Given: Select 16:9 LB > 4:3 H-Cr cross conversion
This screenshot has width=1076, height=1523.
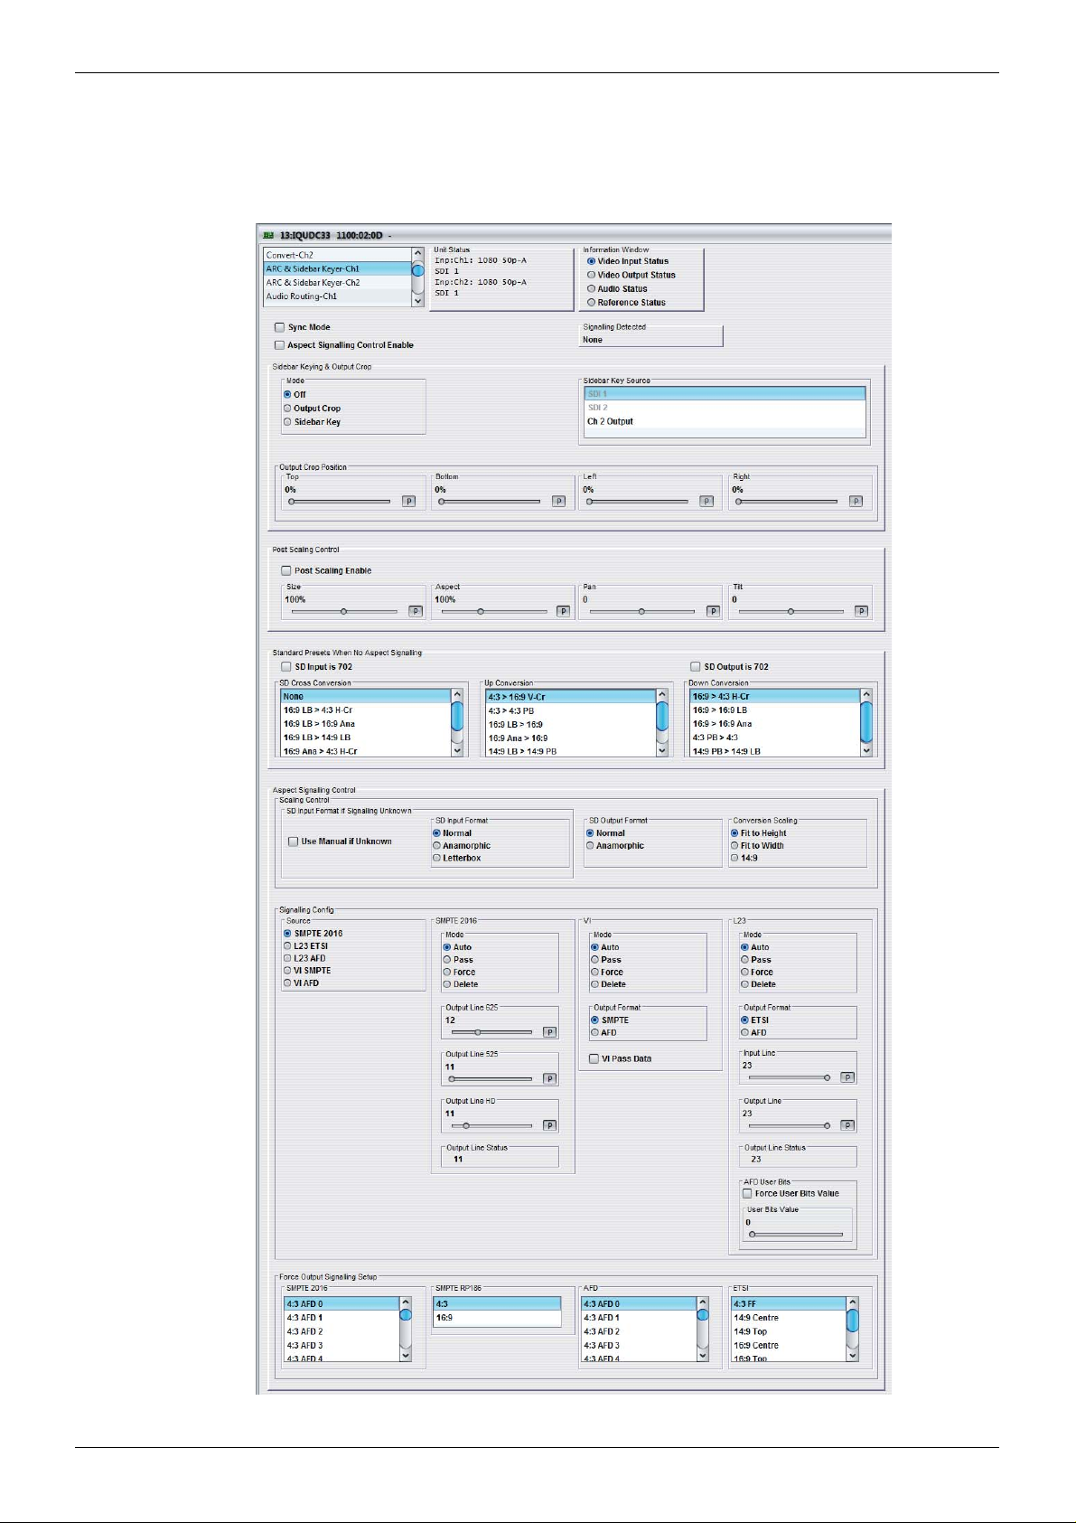Looking at the screenshot, I should point(366,710).
